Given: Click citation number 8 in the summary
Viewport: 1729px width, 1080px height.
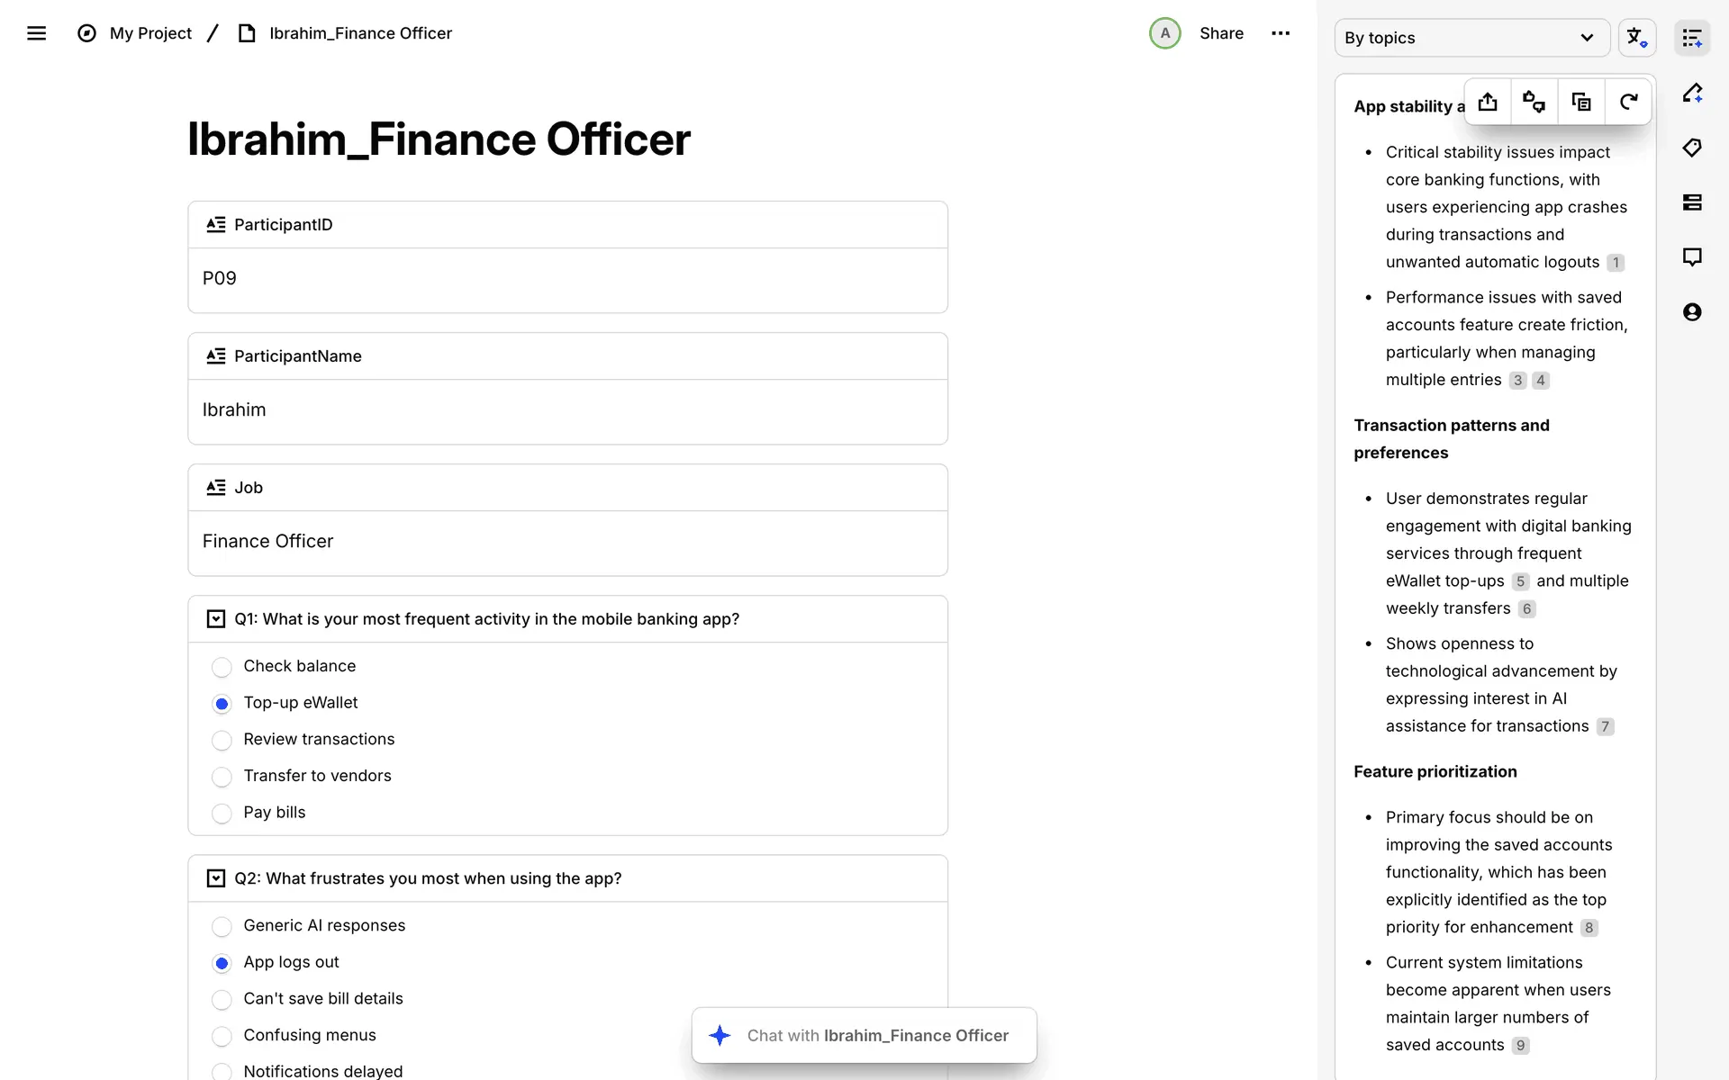Looking at the screenshot, I should [1589, 928].
